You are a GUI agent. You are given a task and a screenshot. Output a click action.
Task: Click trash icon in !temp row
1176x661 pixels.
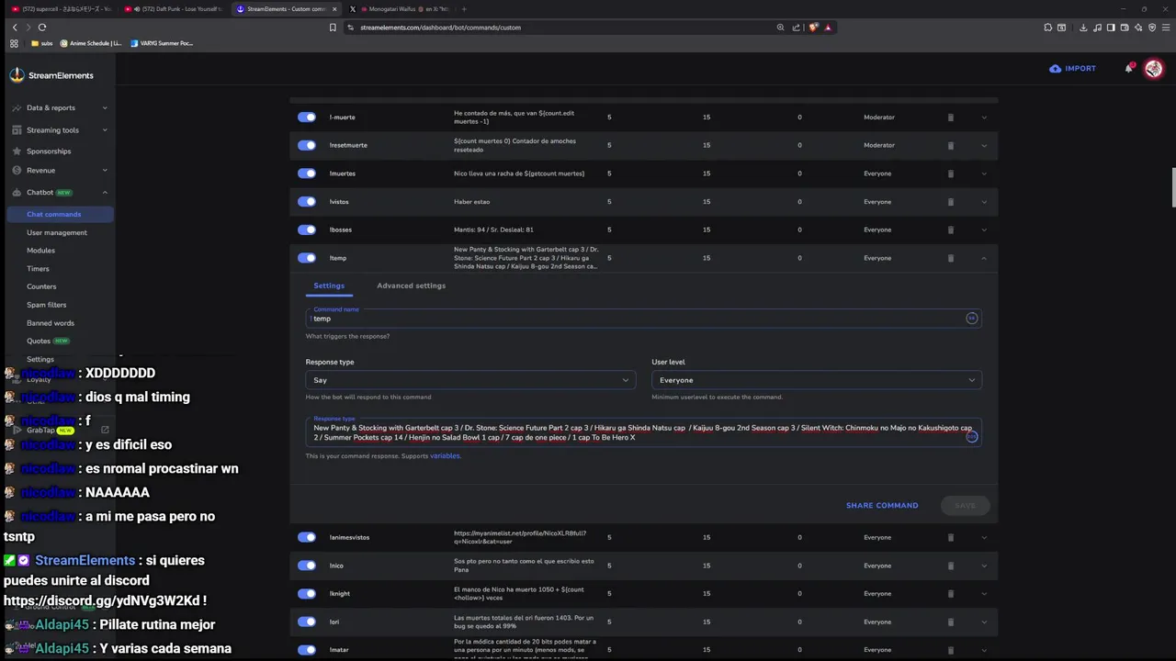click(x=951, y=258)
